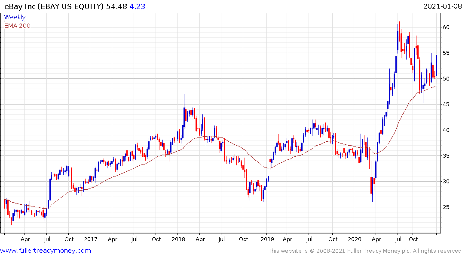Select the 2019 year marker on the time axis
The image size is (462, 257).
click(267, 239)
